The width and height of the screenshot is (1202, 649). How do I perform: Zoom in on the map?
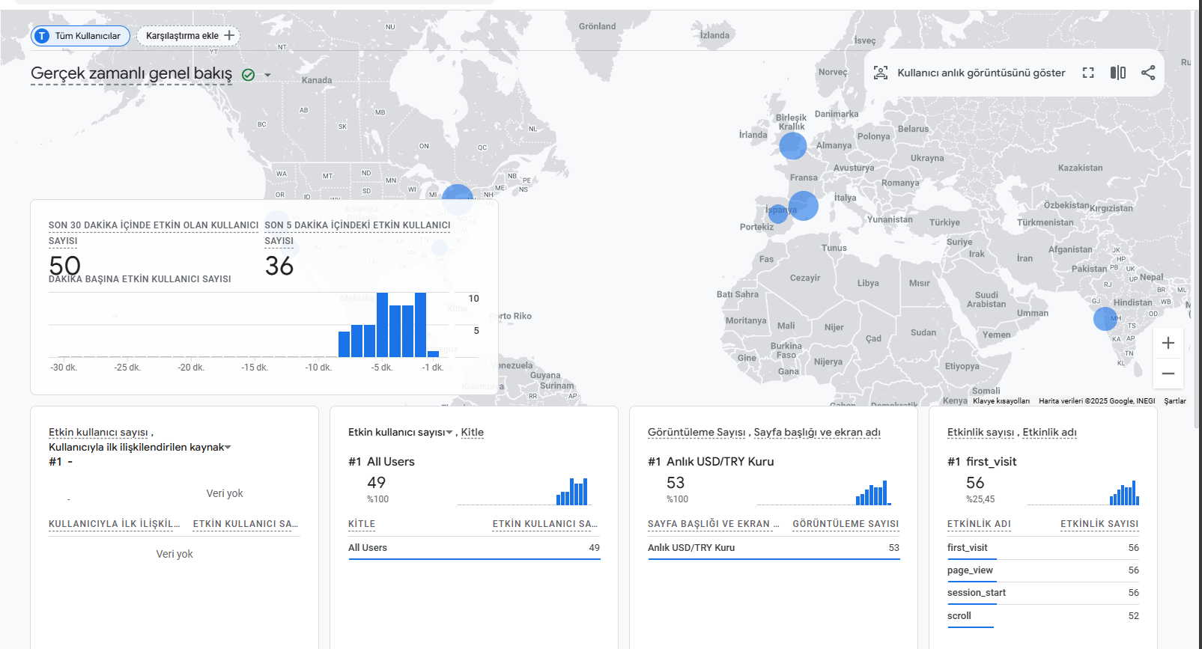(1168, 343)
